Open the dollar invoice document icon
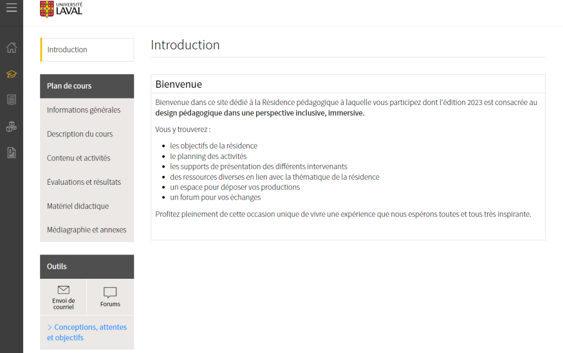Image resolution: width=563 pixels, height=353 pixels. [12, 152]
